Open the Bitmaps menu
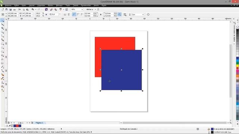The width and height of the screenshot is (239, 134). pyautogui.click(x=59, y=5)
